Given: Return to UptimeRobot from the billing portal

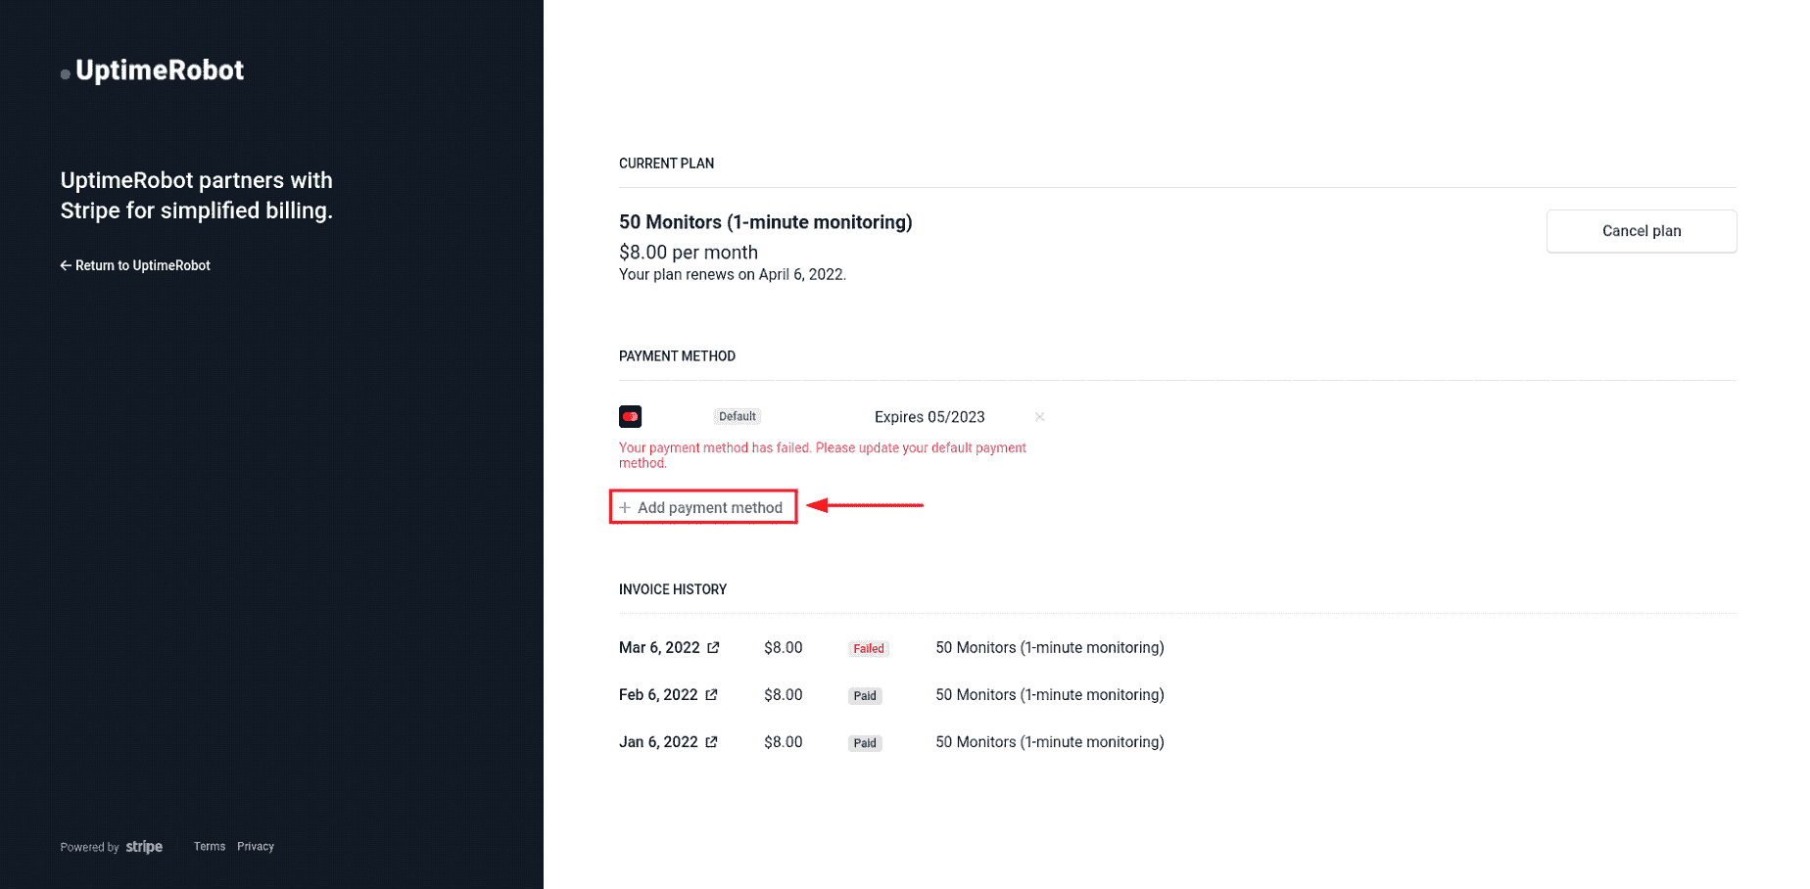Looking at the screenshot, I should click(x=142, y=264).
